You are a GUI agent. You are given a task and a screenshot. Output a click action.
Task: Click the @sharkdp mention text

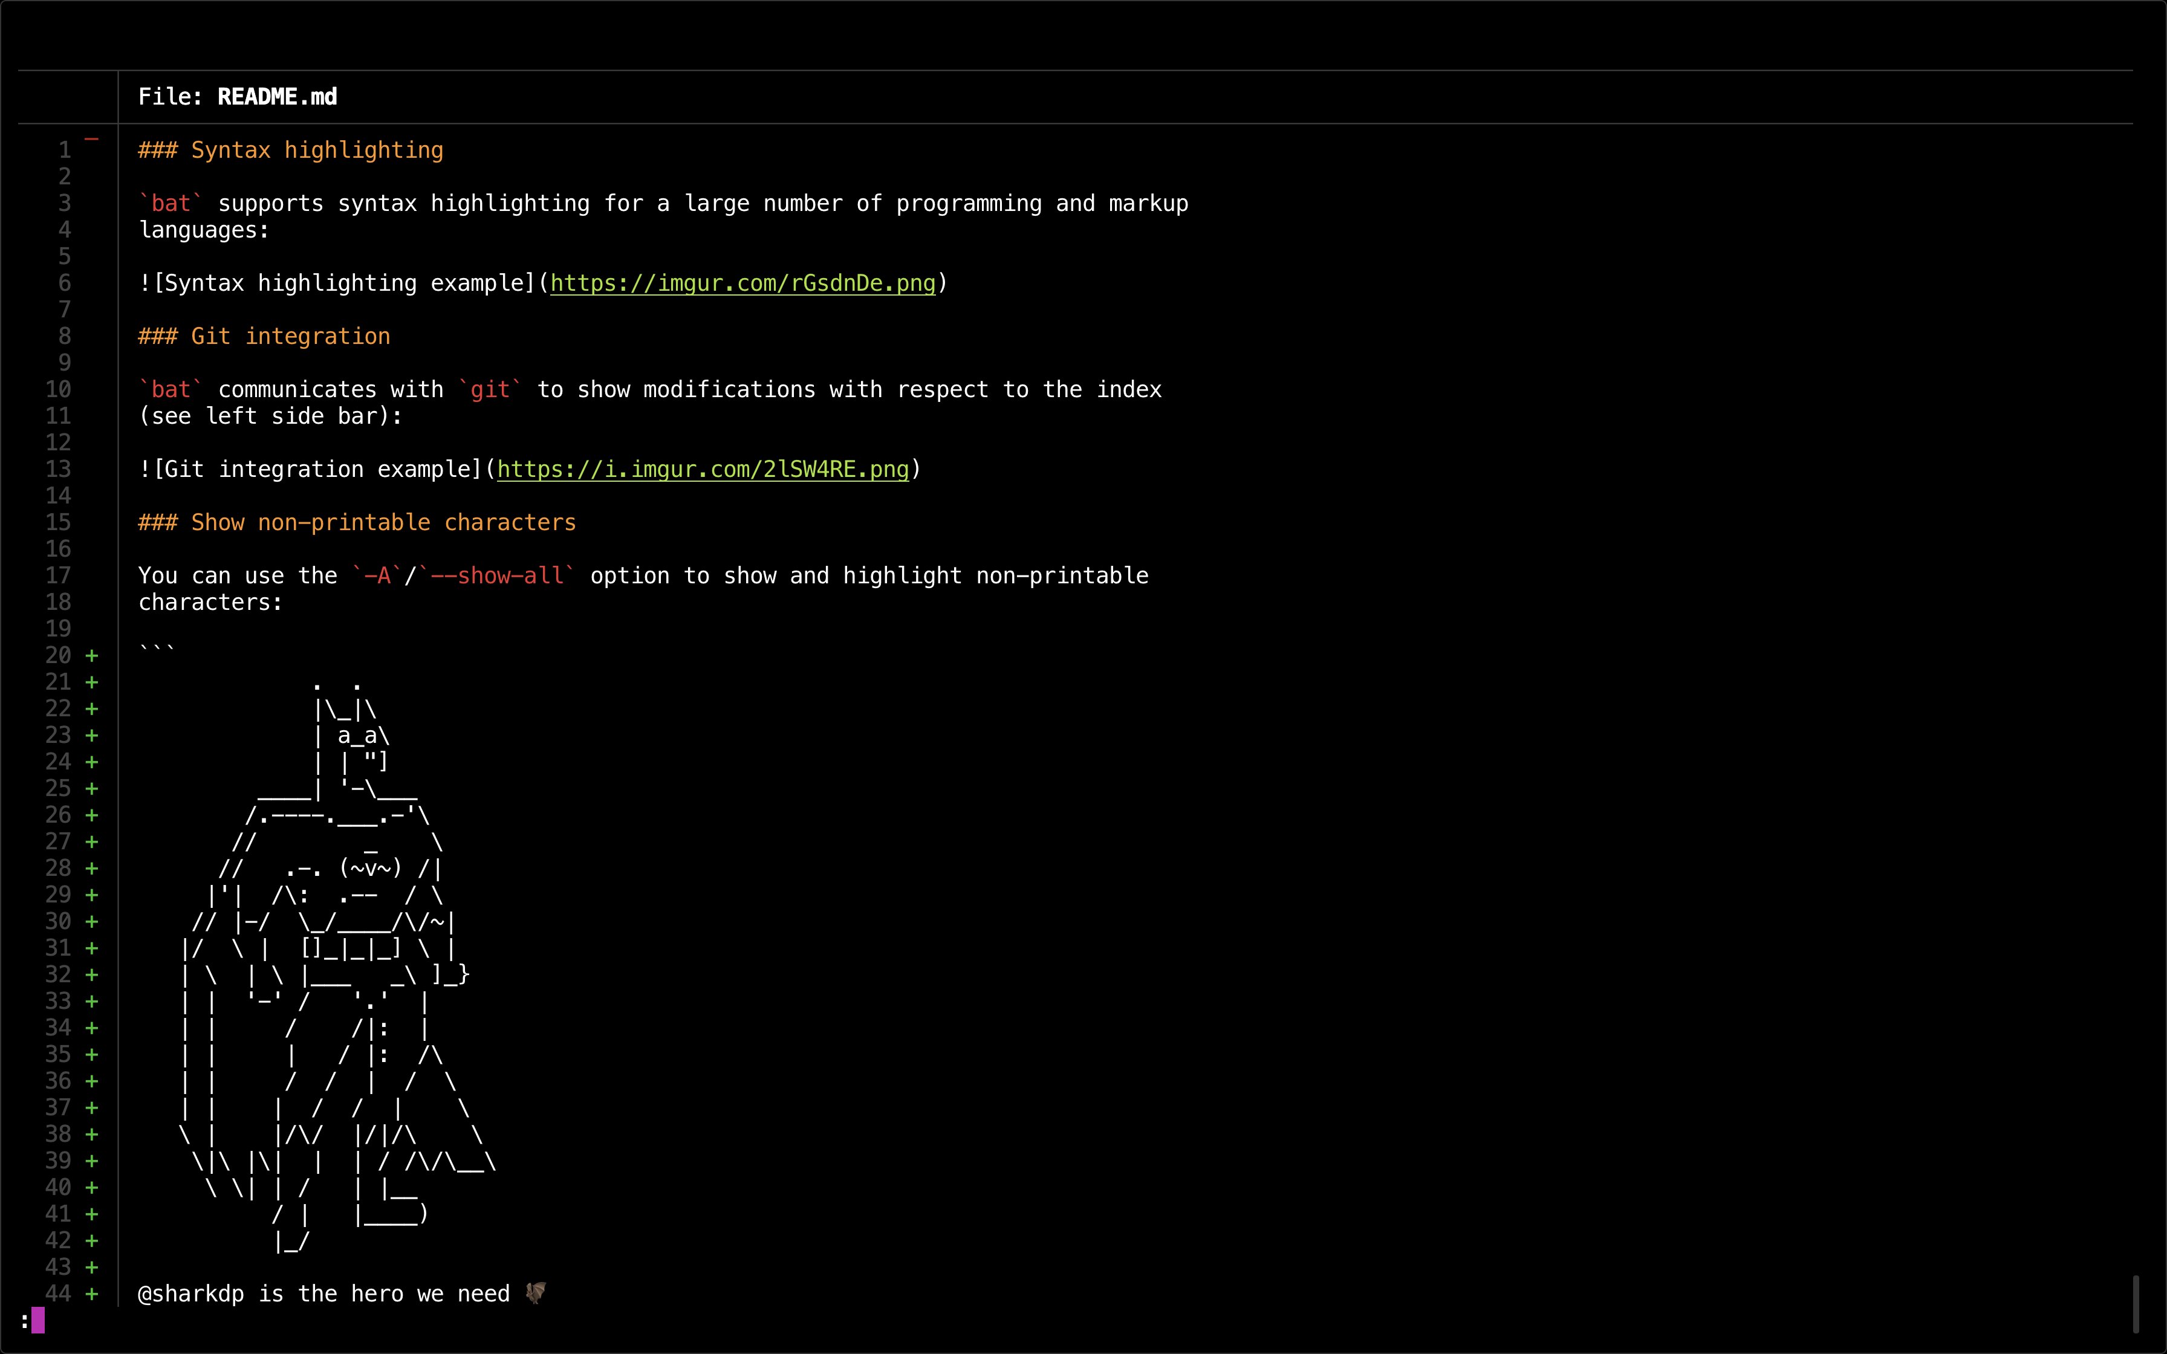pos(190,1294)
